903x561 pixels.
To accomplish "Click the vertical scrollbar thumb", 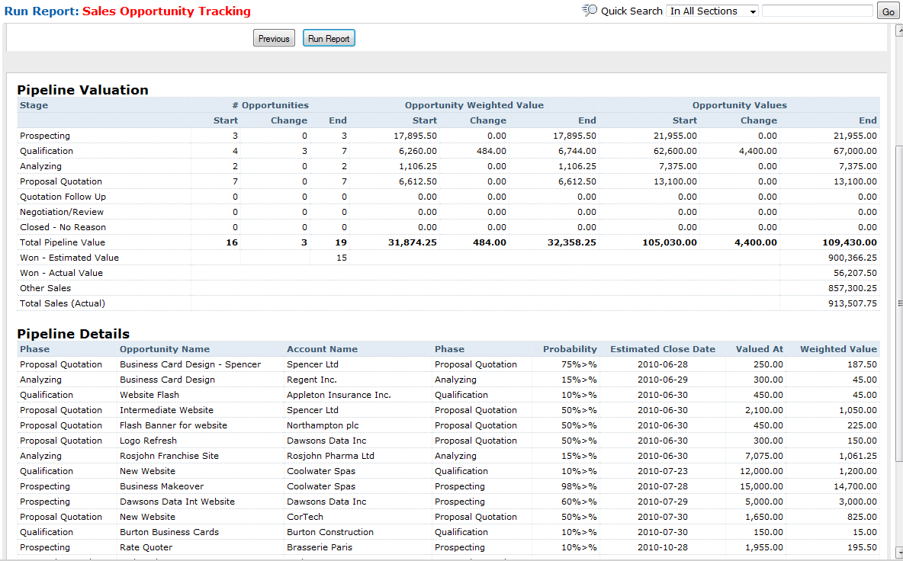I will (x=898, y=303).
